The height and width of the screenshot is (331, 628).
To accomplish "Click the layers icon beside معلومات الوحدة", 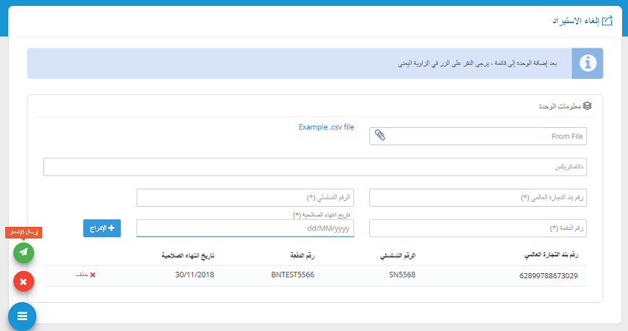I will (587, 106).
